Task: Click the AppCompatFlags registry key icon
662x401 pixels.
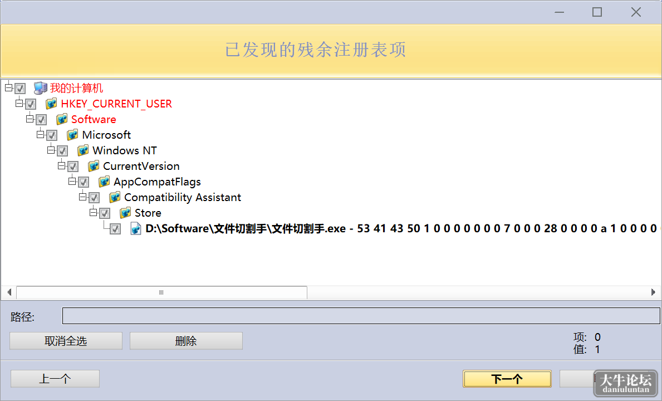Action: (x=104, y=182)
